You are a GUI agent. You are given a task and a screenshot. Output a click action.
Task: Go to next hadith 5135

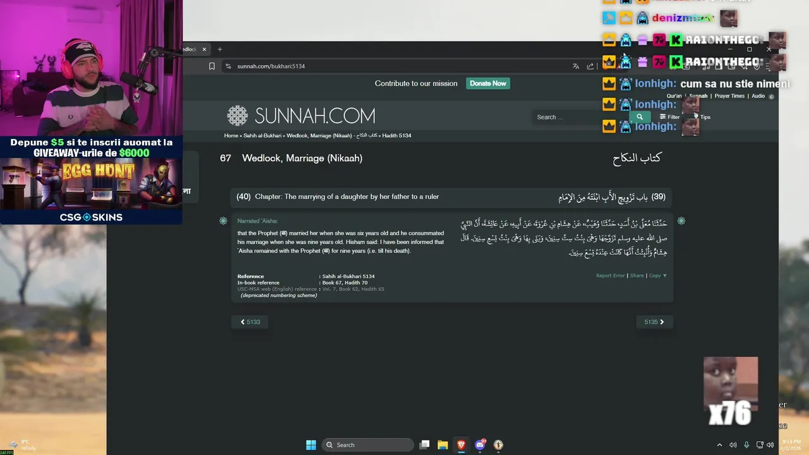click(654, 322)
